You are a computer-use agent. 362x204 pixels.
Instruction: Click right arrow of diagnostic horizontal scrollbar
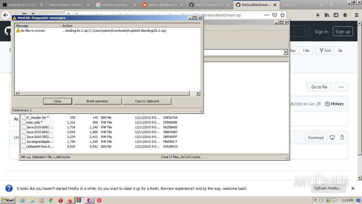point(198,93)
